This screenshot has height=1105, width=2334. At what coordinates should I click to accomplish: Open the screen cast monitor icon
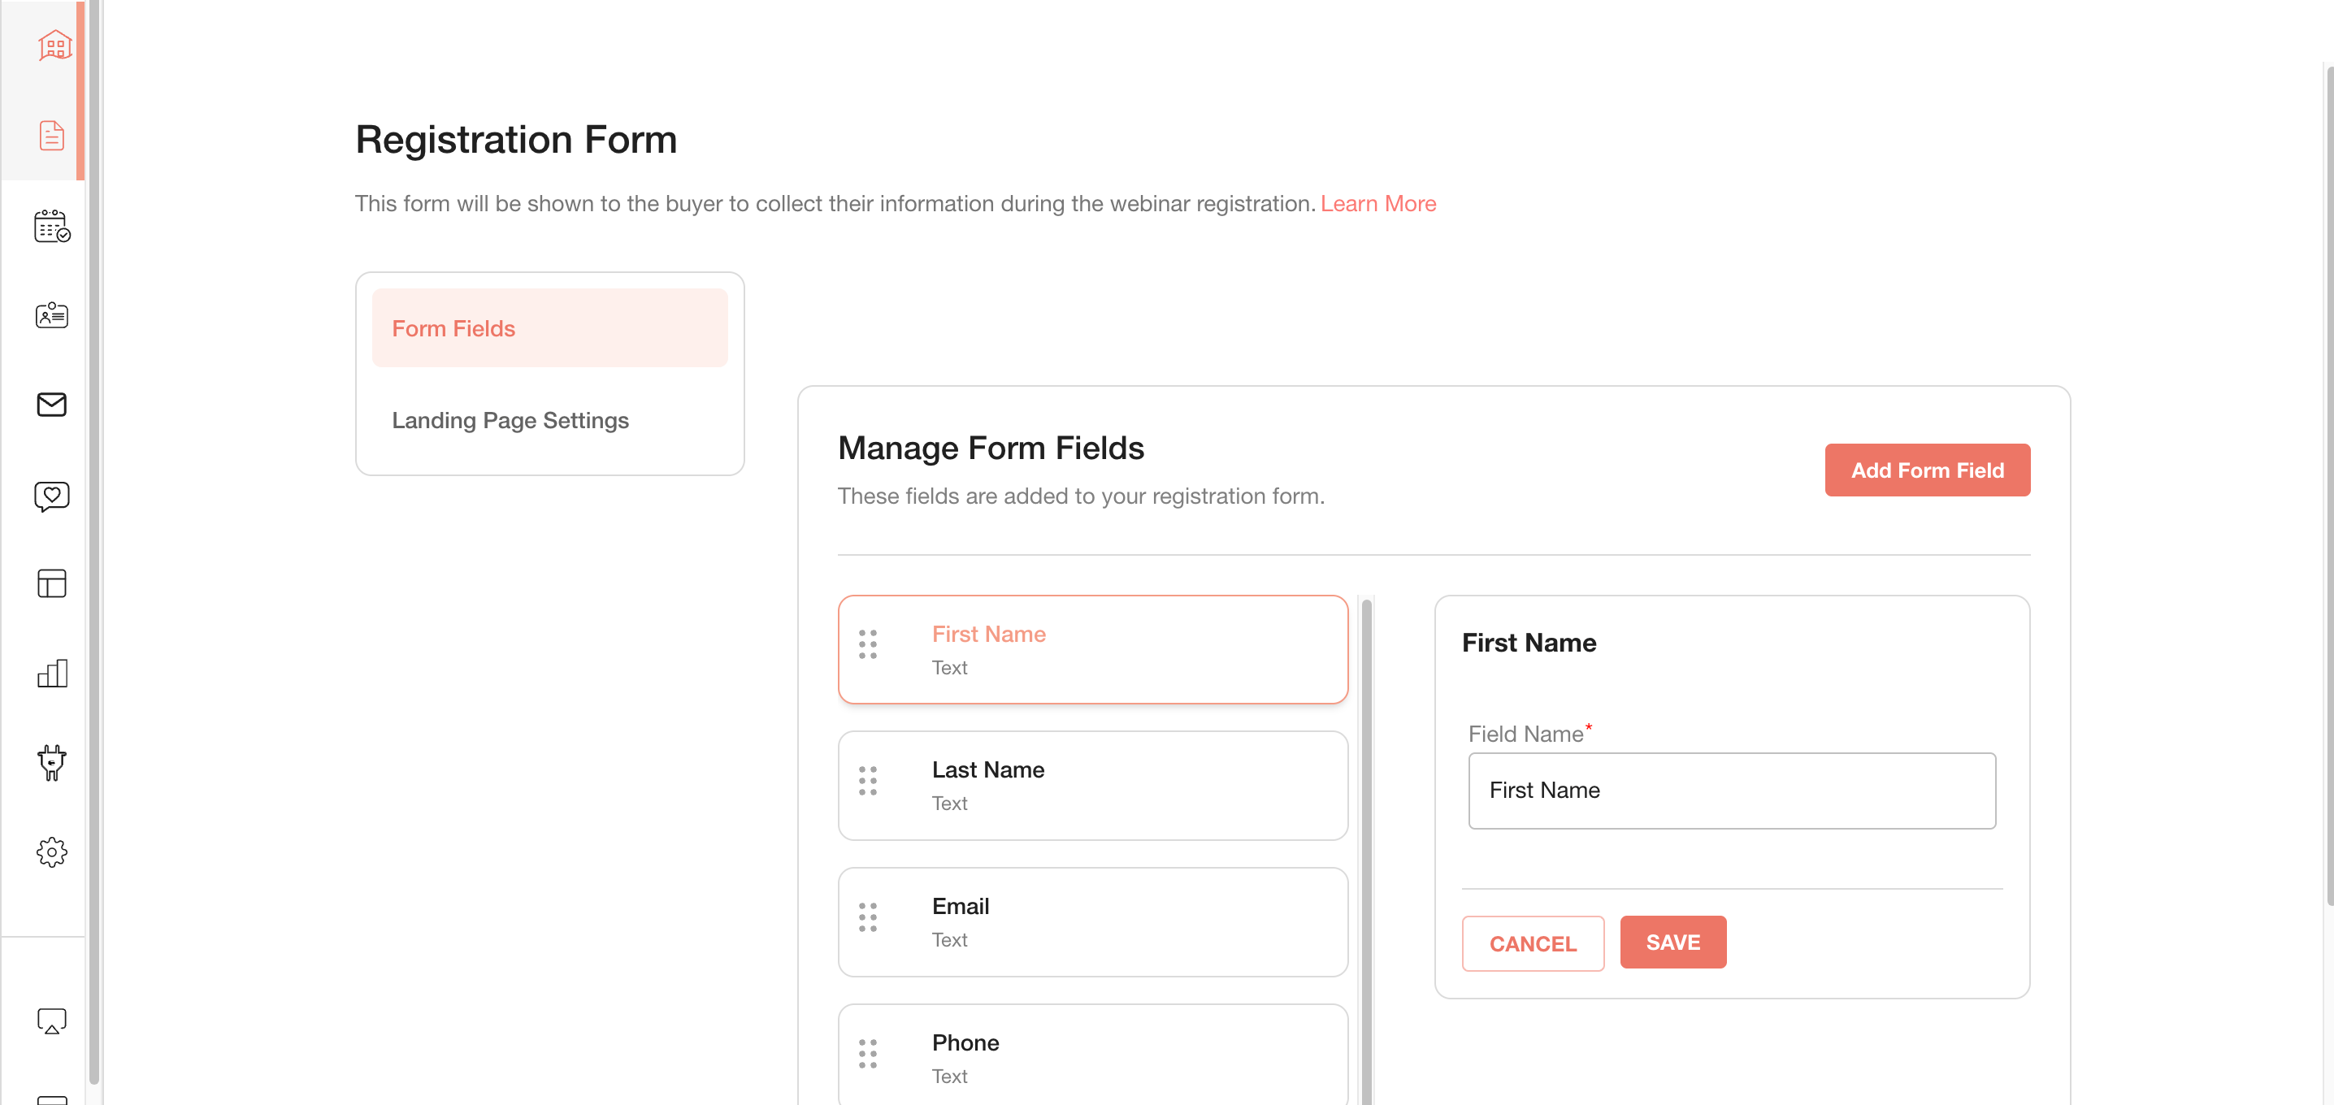pyautogui.click(x=52, y=1021)
